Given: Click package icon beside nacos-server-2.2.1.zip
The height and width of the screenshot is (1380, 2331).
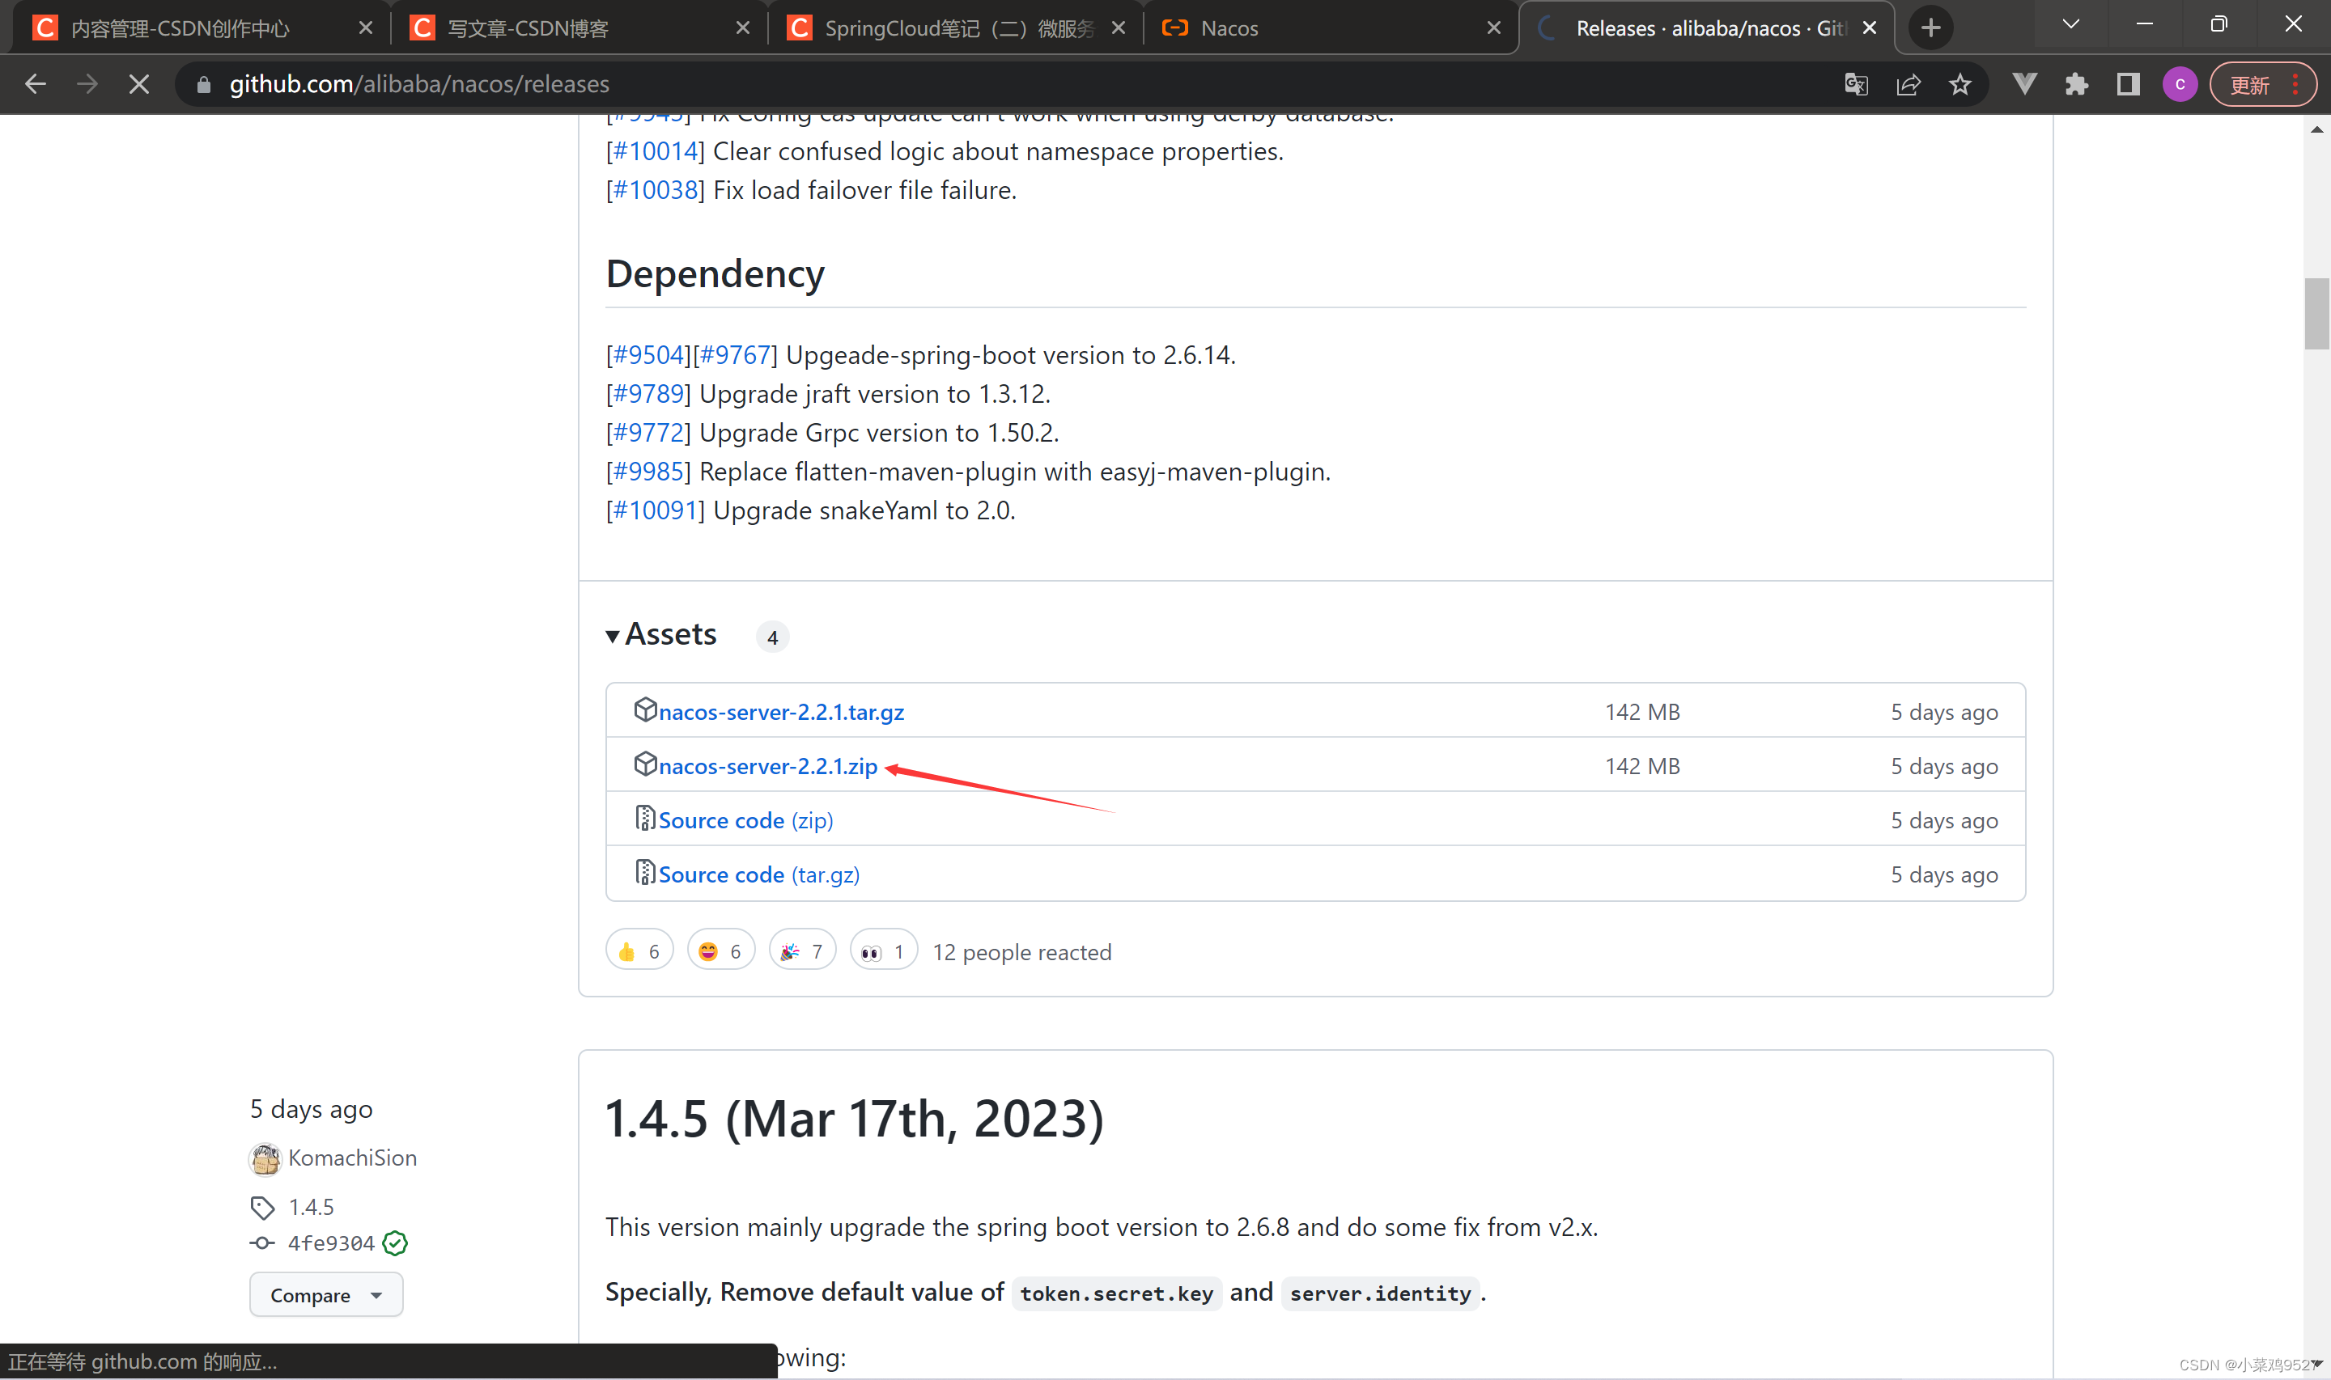Looking at the screenshot, I should coord(644,764).
